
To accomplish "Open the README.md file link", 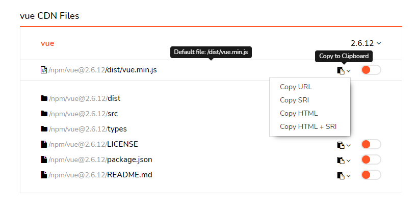I will pos(100,175).
